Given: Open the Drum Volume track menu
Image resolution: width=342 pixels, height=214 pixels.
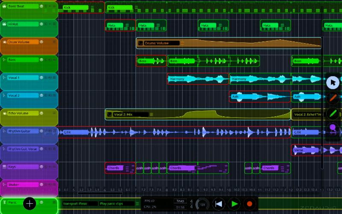Looking at the screenshot, I should tap(54, 42).
